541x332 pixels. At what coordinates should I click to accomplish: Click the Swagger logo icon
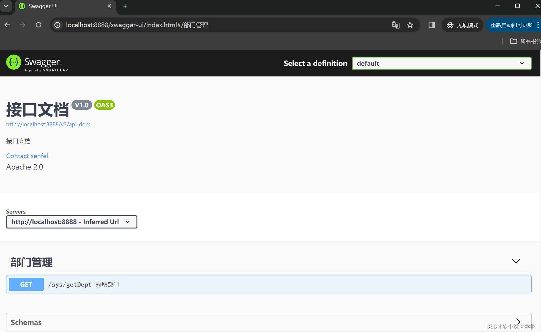(13, 62)
